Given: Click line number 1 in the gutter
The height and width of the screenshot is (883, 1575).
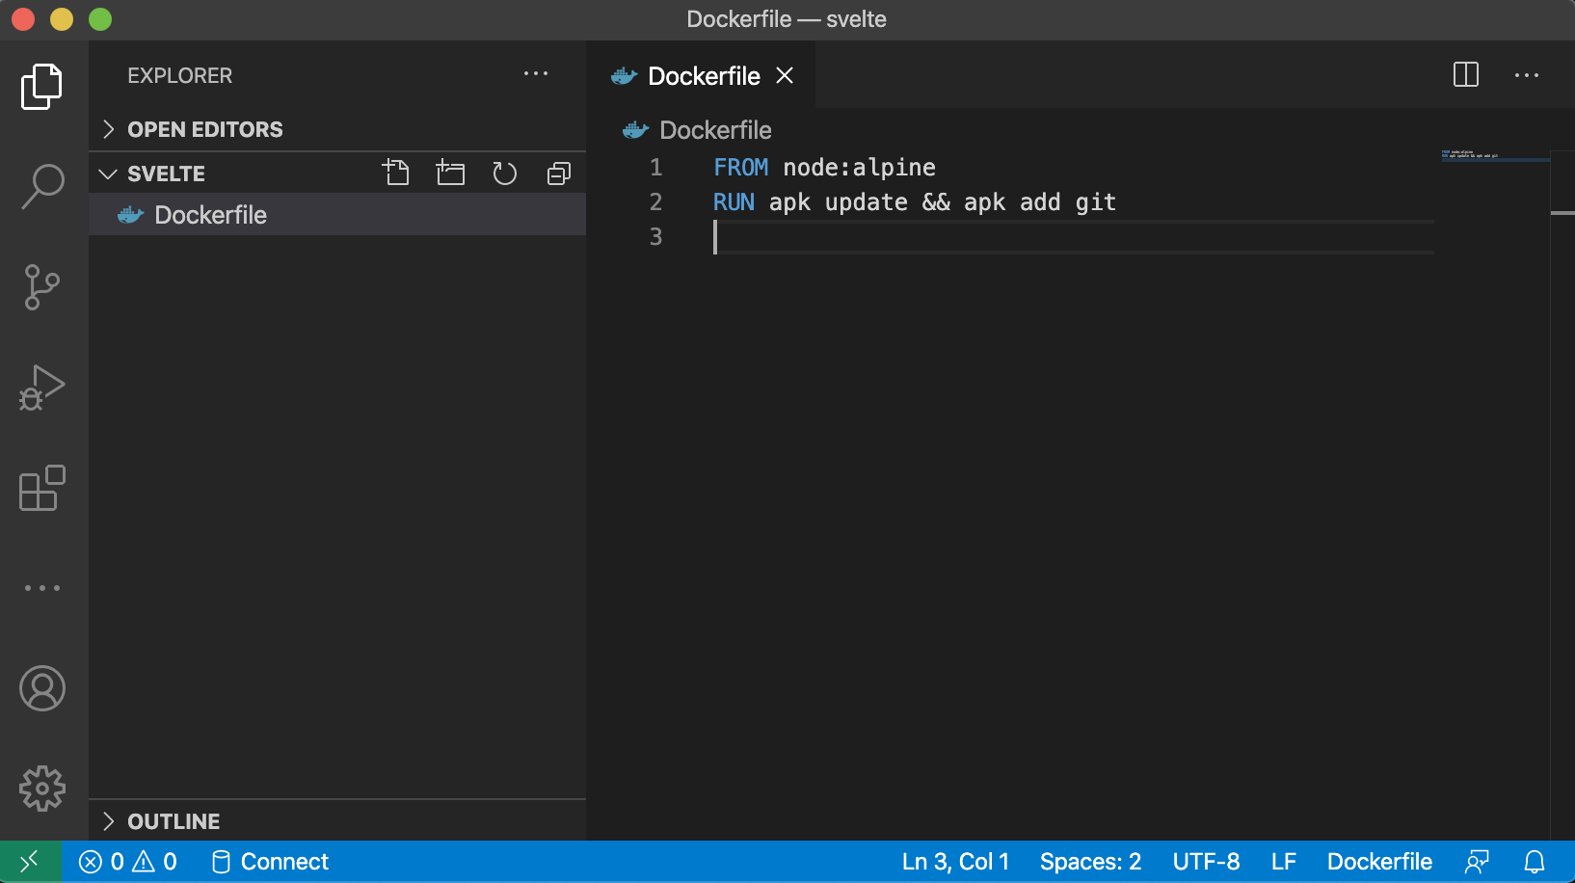Looking at the screenshot, I should 655,168.
